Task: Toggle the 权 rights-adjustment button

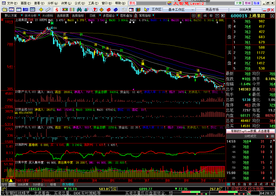Action: 199,16
